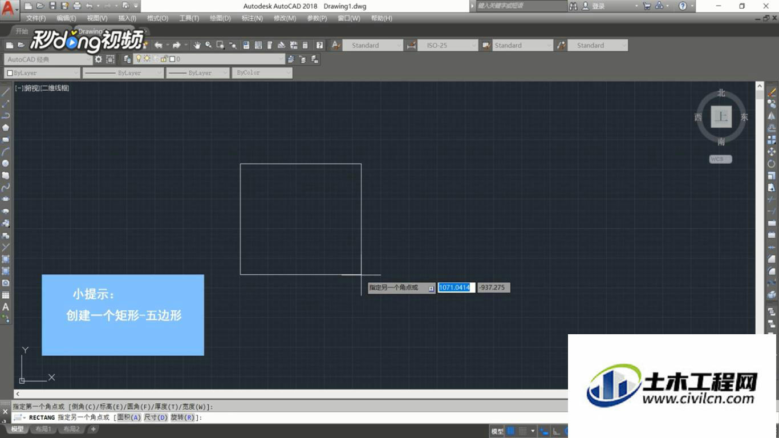Open the table style Standard dropdown

523,45
